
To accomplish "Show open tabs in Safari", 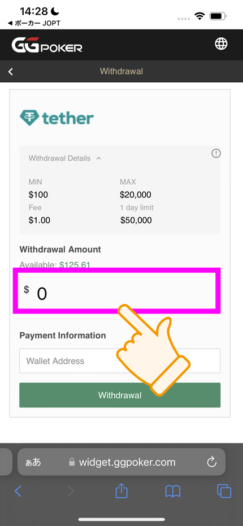I will tap(224, 491).
